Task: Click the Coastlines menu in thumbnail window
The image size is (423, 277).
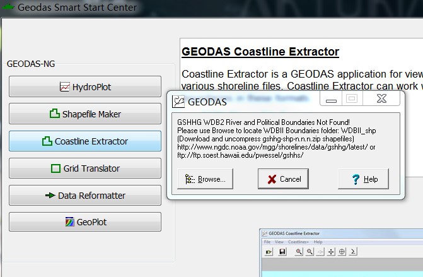Action: click(298, 242)
